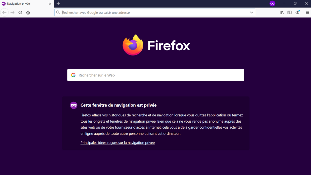Click the purple mask icon beside heading
The image size is (311, 175).
point(74,105)
